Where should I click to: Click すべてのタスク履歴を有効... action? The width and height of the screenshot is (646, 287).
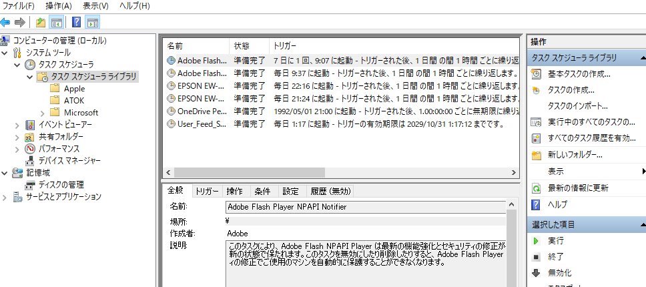pyautogui.click(x=592, y=138)
